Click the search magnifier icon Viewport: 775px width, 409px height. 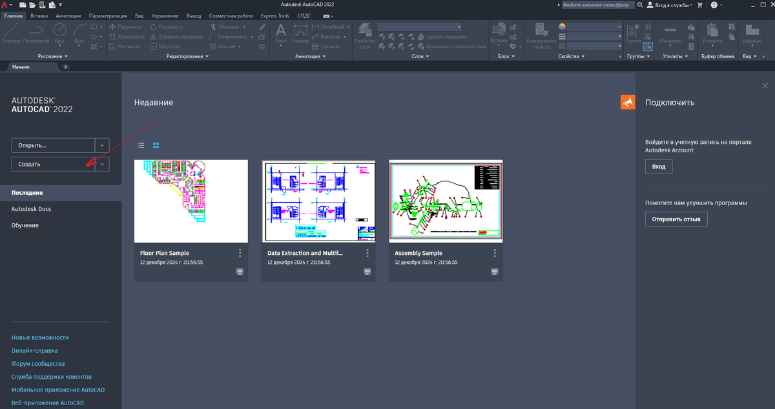click(640, 5)
